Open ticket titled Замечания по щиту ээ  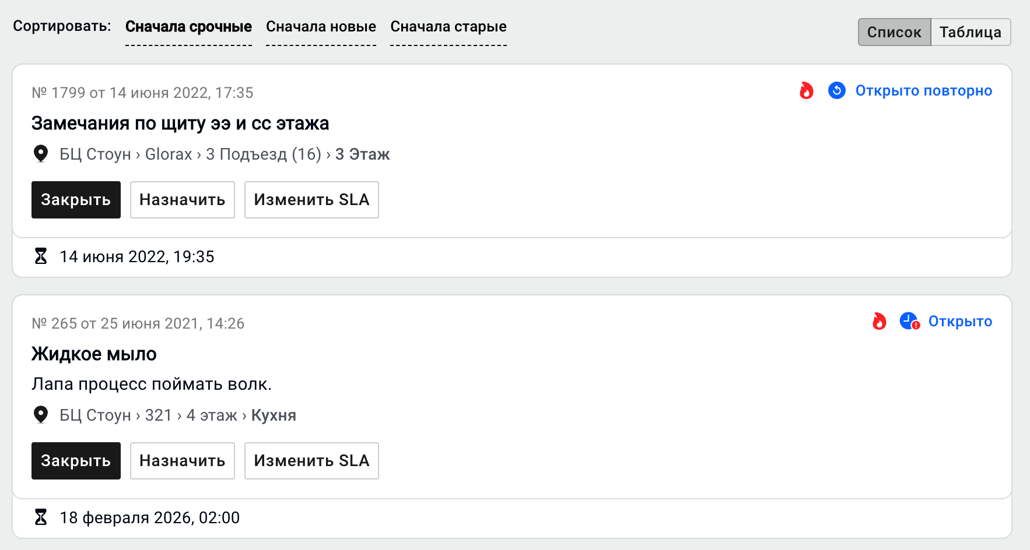point(180,124)
